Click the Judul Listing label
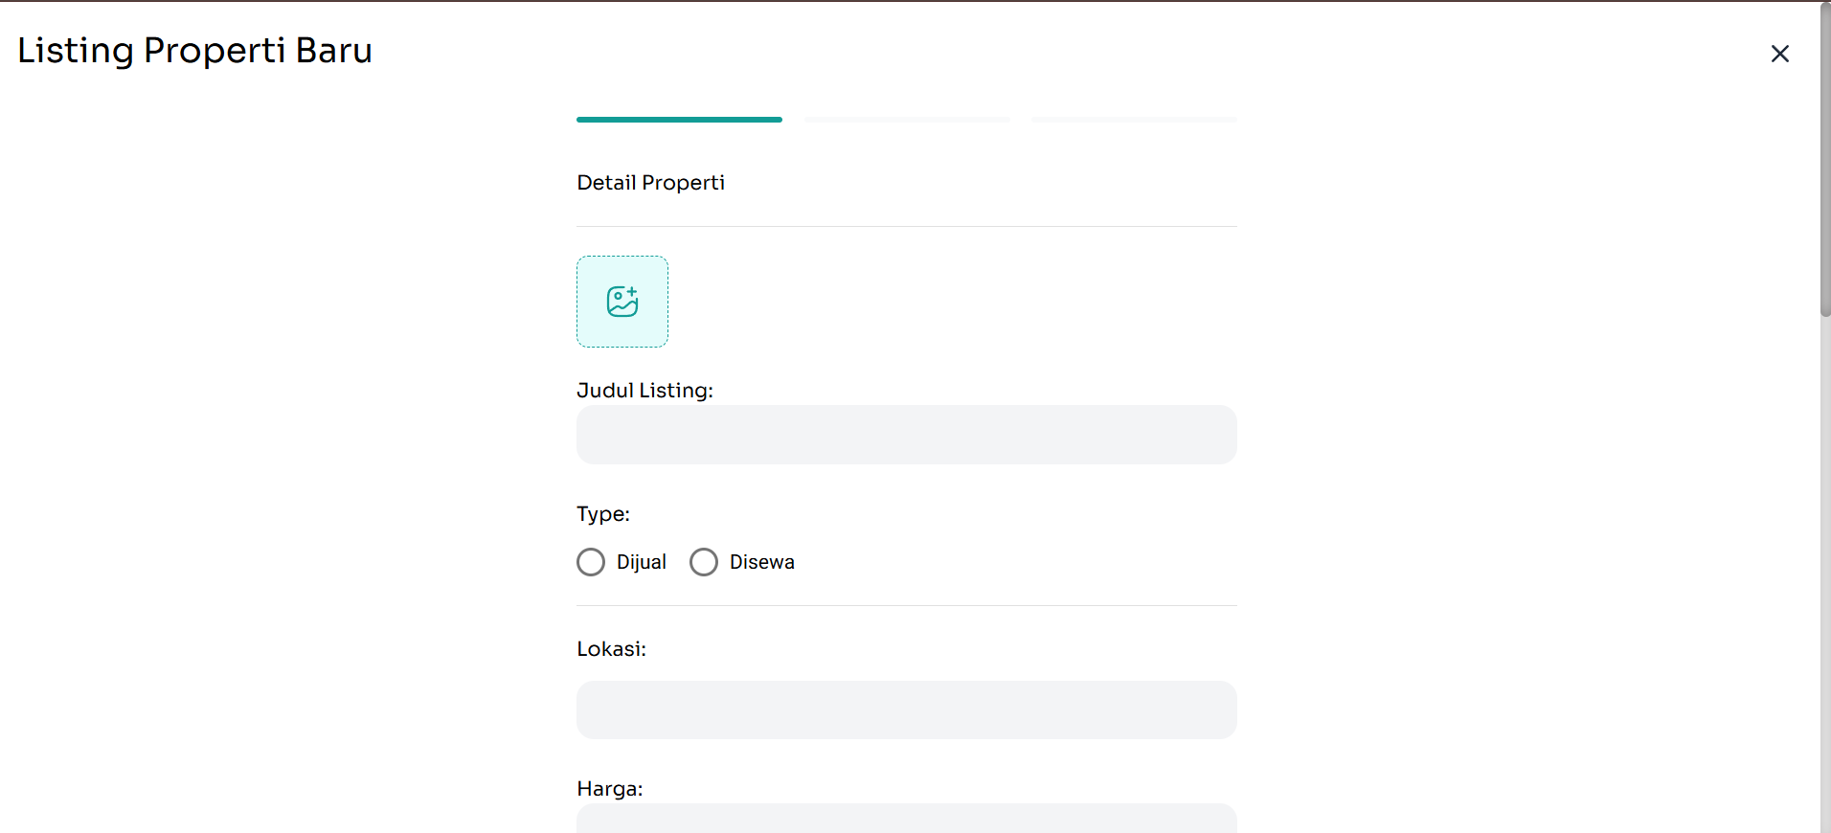The width and height of the screenshot is (1831, 833). [644, 391]
